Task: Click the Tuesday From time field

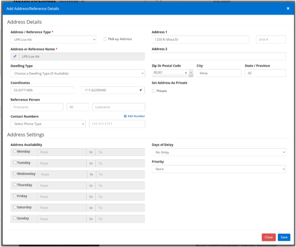Action: tap(62, 163)
